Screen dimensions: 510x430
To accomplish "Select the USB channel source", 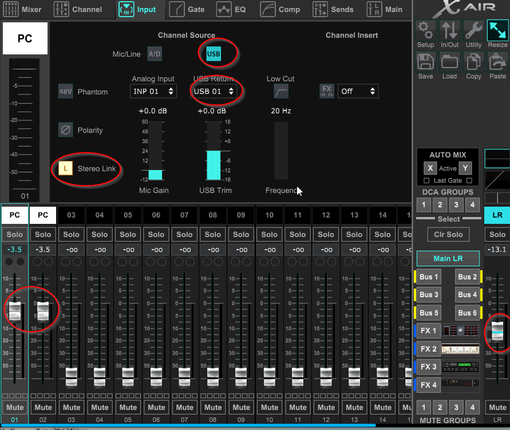I will [214, 54].
